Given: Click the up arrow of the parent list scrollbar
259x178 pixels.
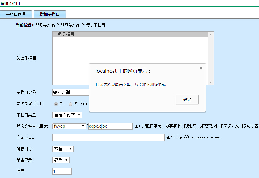Looking at the screenshot, I should pyautogui.click(x=211, y=34).
